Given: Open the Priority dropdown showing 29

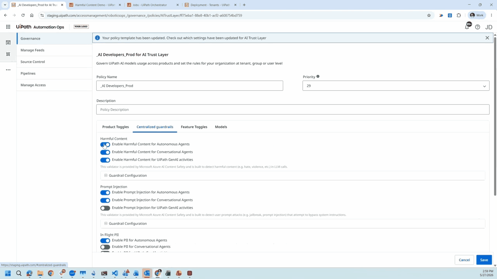Looking at the screenshot, I should pyautogui.click(x=396, y=86).
